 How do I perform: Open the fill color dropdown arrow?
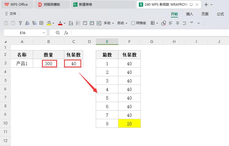click(x=53, y=23)
